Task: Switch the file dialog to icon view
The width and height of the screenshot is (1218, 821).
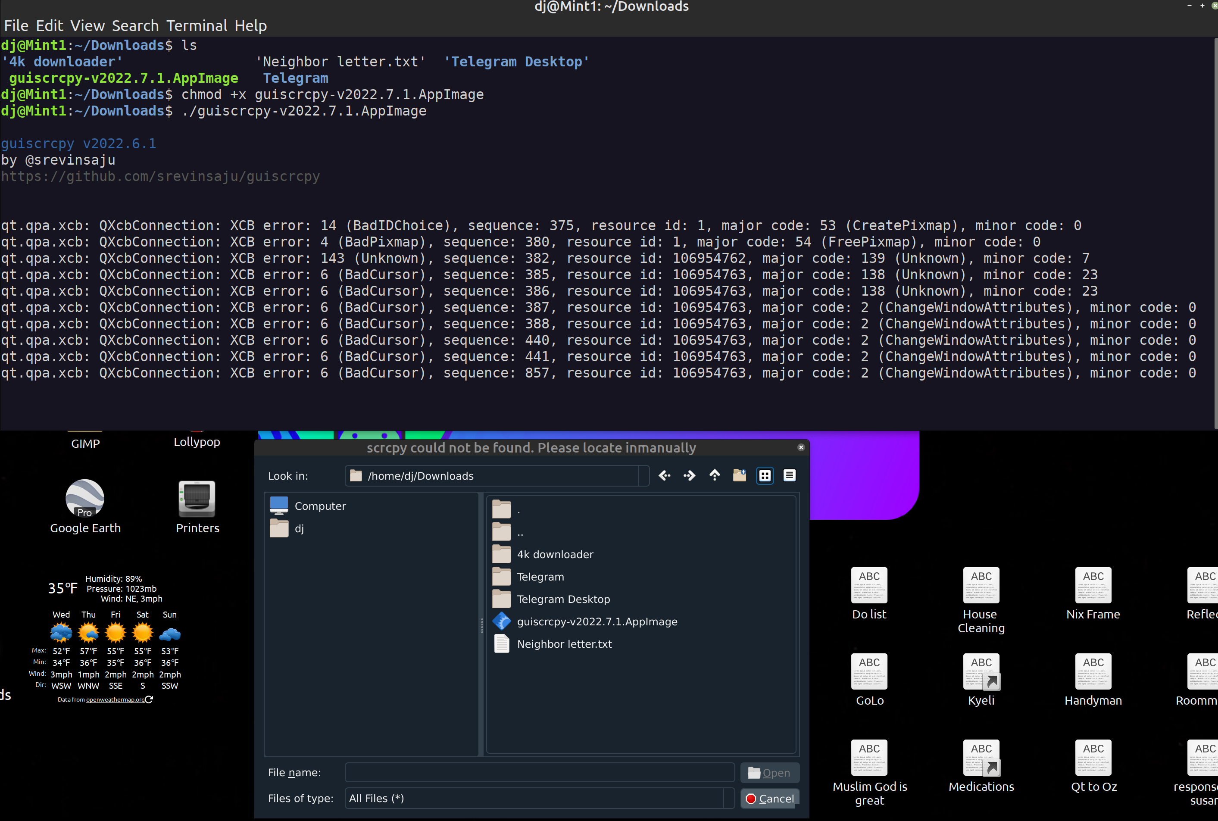Action: (765, 475)
